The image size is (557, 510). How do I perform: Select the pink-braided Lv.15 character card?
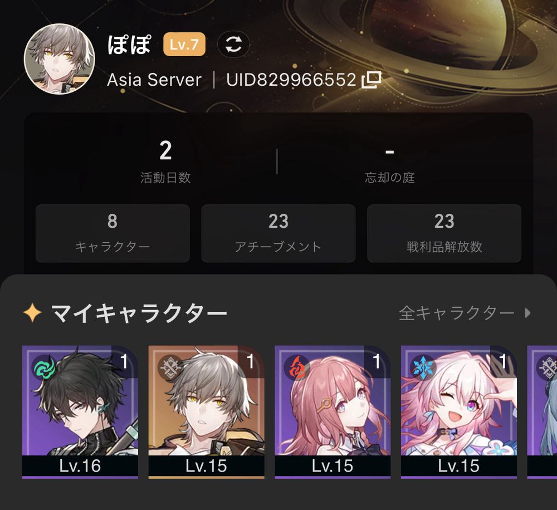333,412
